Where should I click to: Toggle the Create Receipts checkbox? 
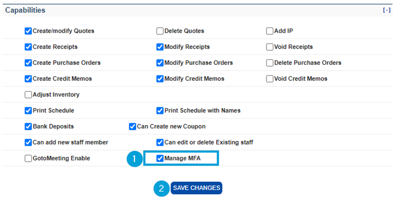click(x=28, y=47)
